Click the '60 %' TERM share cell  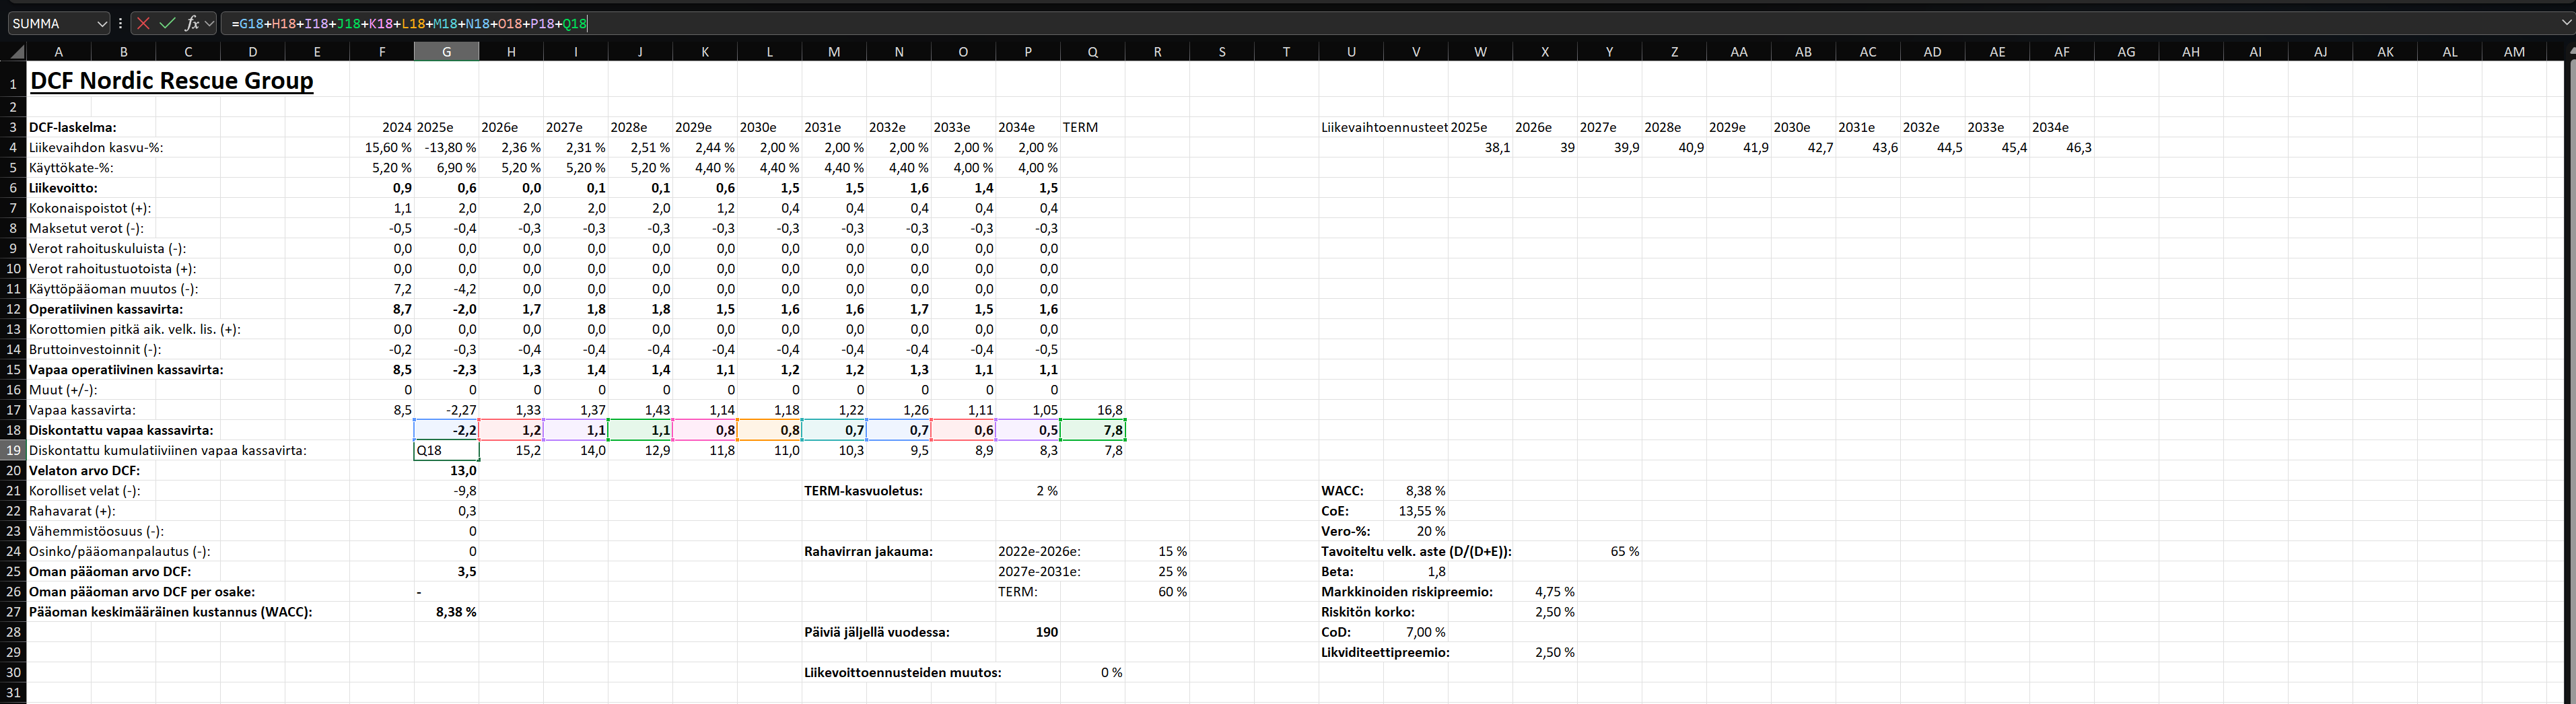(1157, 592)
